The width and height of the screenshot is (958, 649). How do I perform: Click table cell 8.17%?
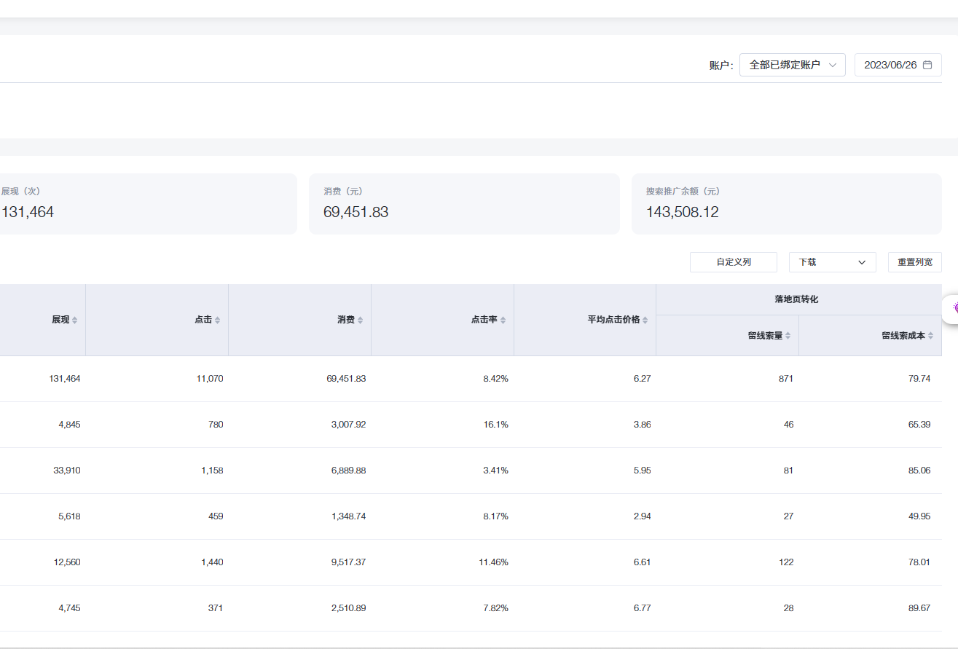(496, 516)
